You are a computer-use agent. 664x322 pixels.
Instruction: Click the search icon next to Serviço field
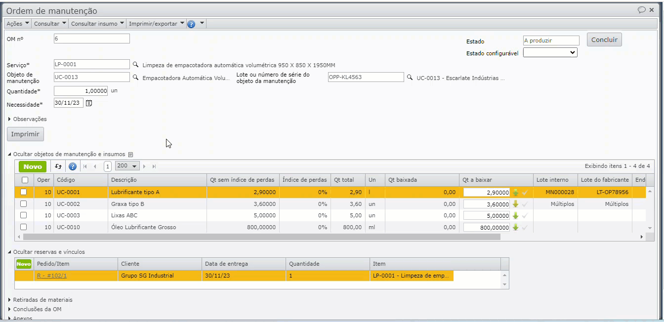coord(136,65)
